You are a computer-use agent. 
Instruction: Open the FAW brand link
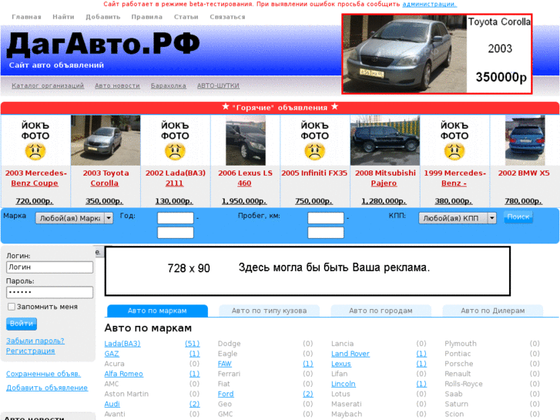(x=225, y=364)
